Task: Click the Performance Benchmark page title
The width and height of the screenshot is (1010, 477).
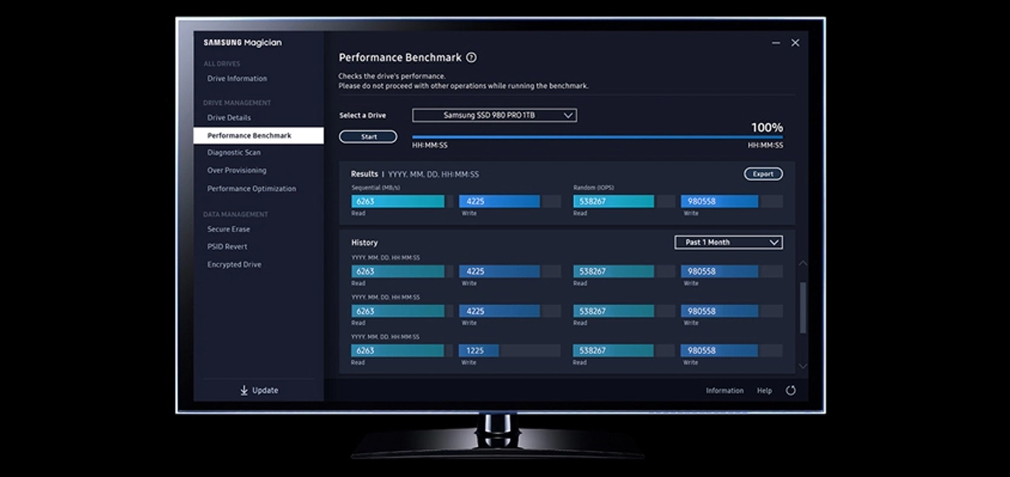Action: tap(400, 57)
